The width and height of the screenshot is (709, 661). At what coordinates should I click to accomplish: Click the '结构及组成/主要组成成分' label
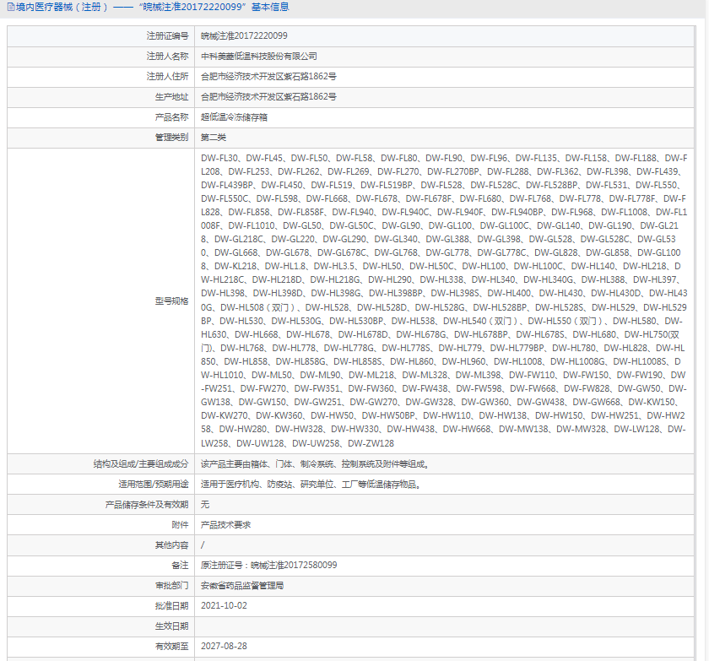141,463
